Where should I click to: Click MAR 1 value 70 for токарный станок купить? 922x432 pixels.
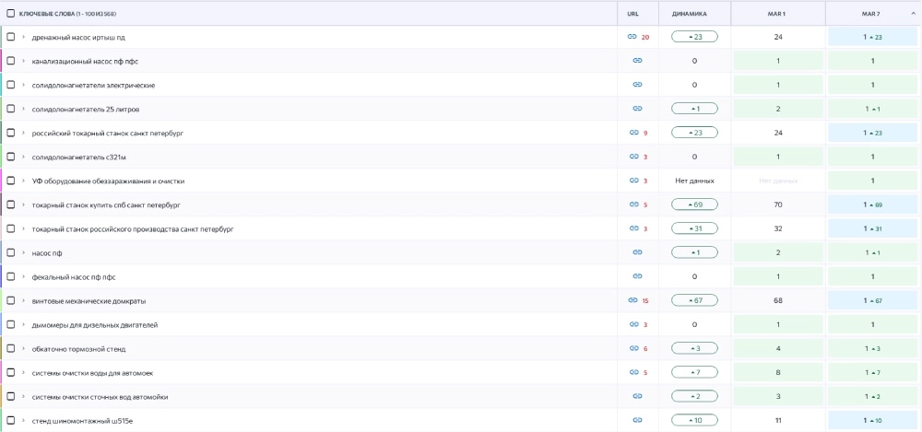[778, 204]
